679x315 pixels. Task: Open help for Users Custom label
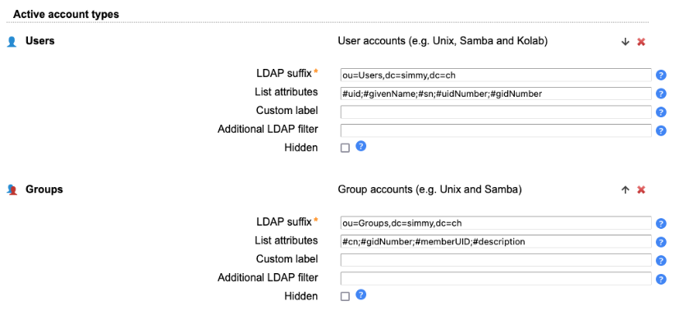coord(661,112)
